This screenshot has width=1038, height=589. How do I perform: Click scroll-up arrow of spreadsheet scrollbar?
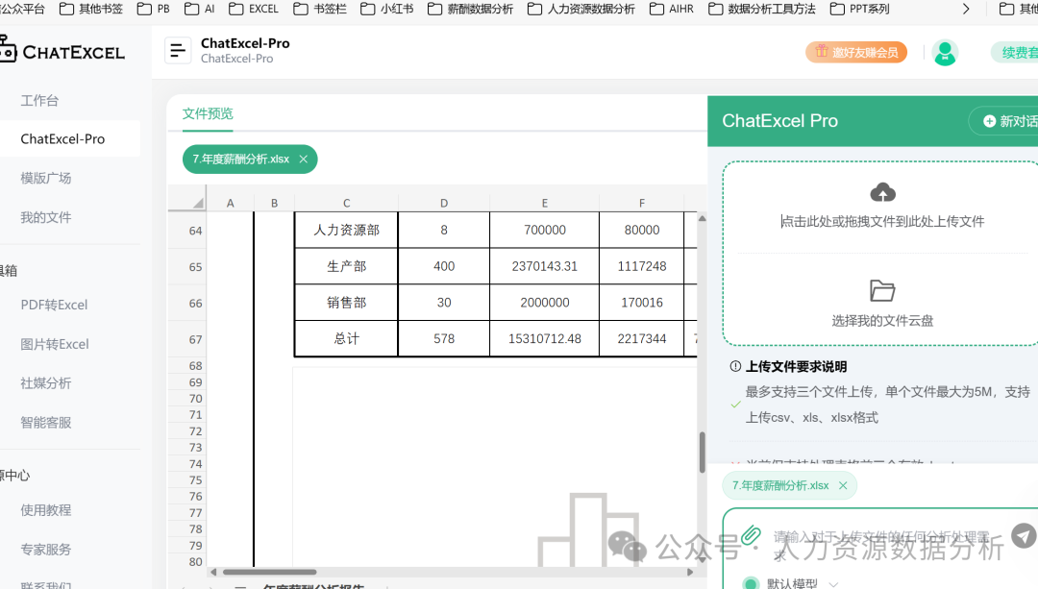(x=702, y=218)
